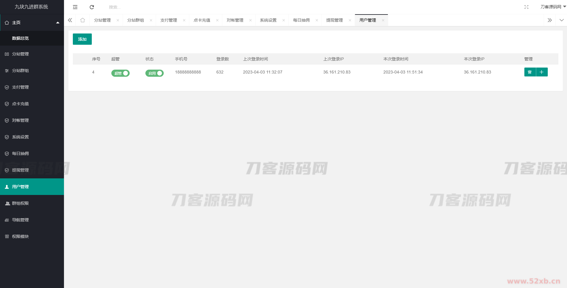Viewport: 567px width, 288px height.
Task: Toggle the 超管 super admin switch
Action: (x=121, y=73)
